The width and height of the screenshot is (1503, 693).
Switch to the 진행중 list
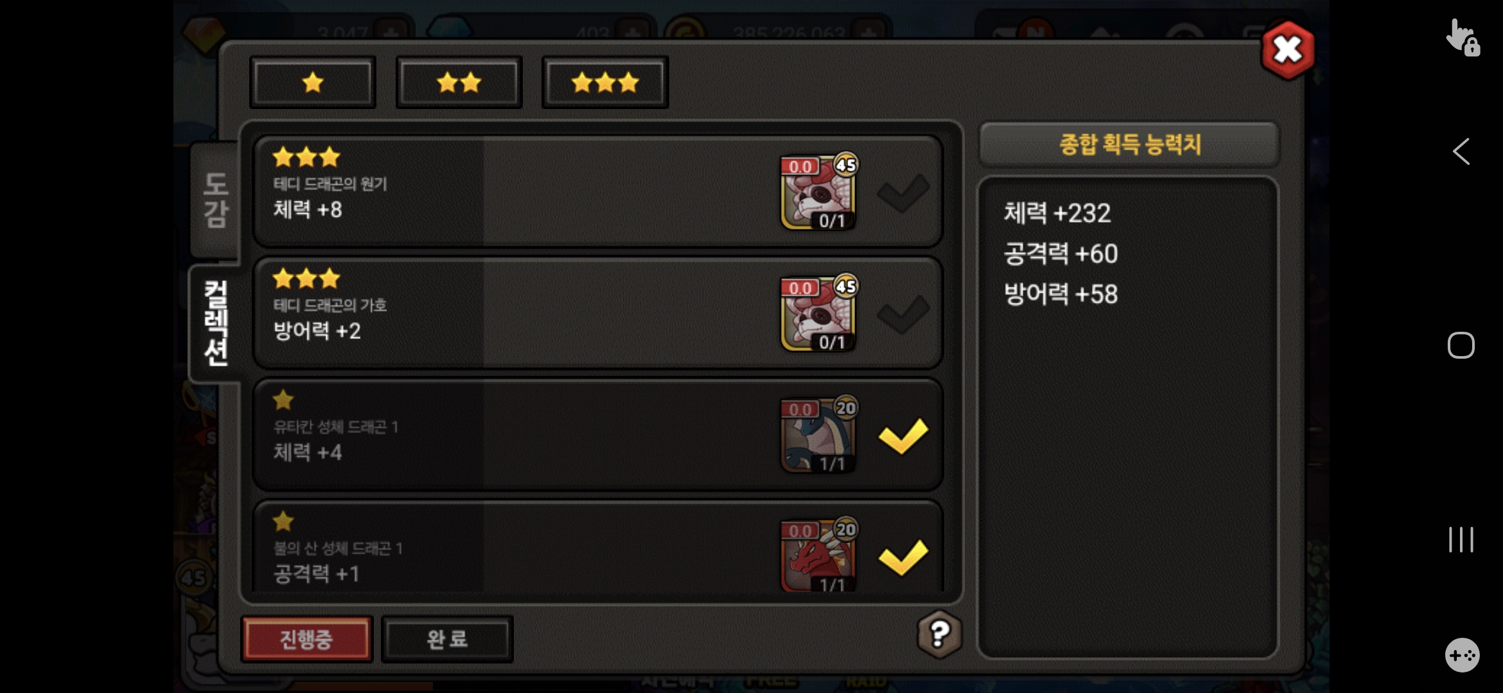307,639
